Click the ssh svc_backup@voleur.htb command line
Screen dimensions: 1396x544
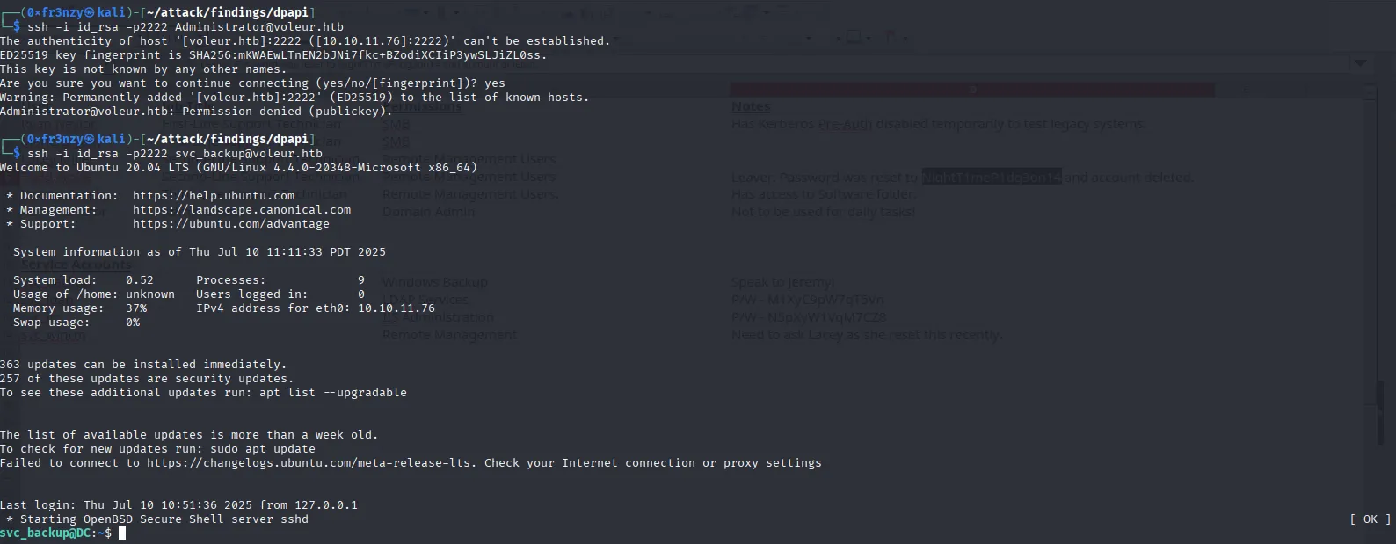[x=175, y=154]
